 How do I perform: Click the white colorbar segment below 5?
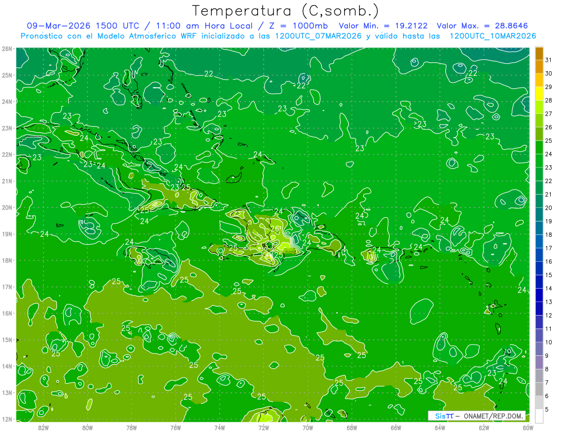pos(539,416)
